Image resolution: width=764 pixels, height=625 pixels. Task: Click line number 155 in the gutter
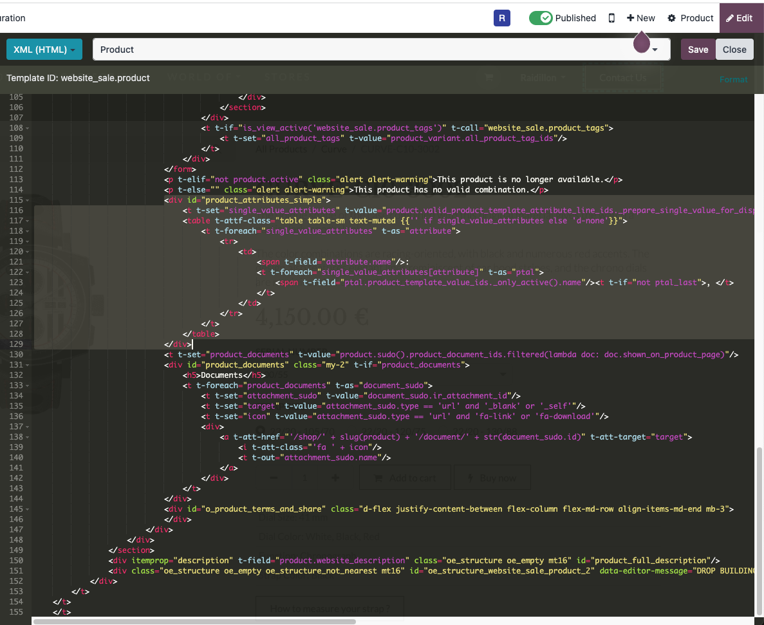click(x=16, y=612)
